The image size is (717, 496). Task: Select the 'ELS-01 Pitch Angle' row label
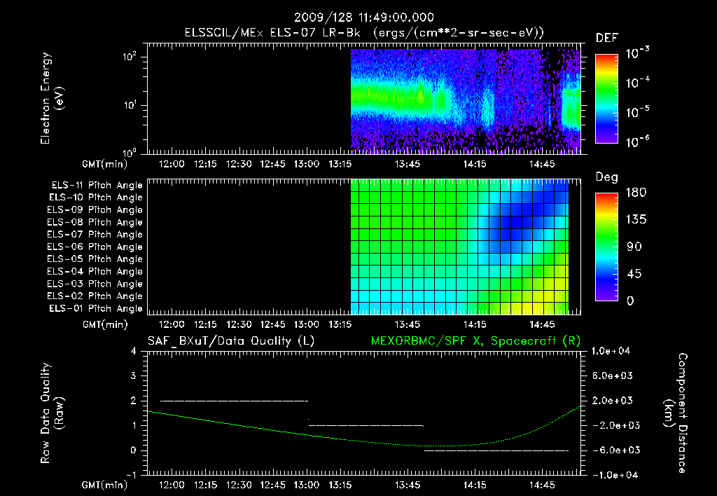[96, 309]
